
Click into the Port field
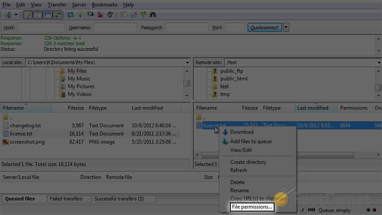pyautogui.click(x=235, y=27)
